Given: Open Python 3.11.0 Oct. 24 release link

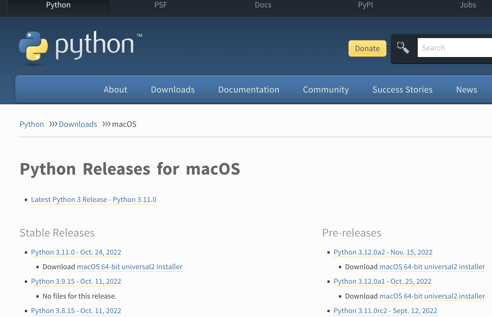Looking at the screenshot, I should [x=76, y=252].
